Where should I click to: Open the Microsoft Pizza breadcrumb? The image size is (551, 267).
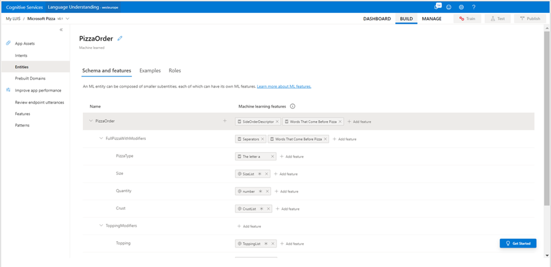pos(41,19)
